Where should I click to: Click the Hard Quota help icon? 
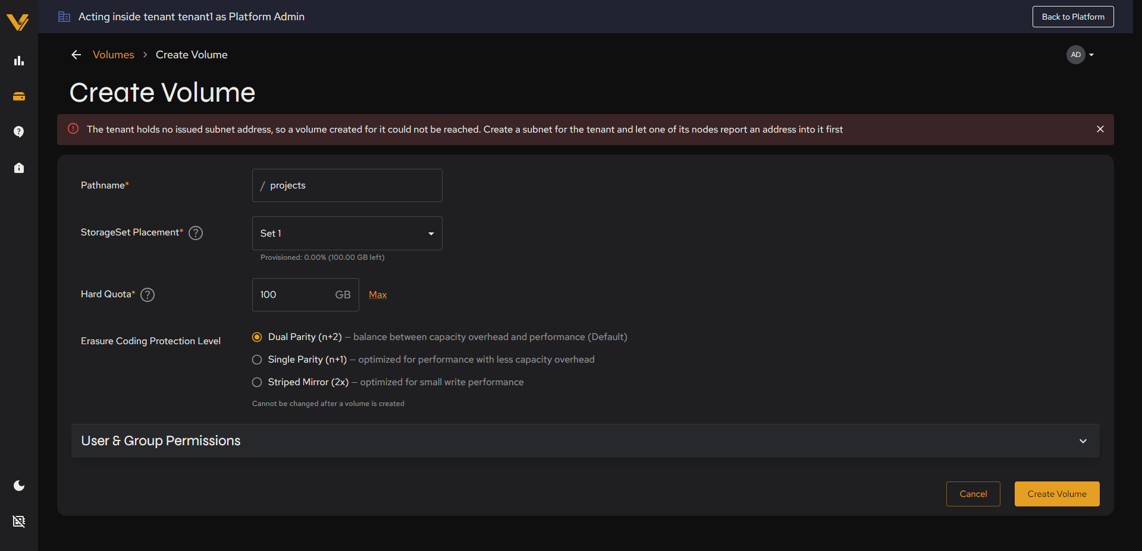pos(148,295)
